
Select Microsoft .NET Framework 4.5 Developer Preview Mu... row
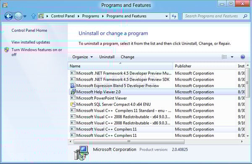click(x=157, y=73)
